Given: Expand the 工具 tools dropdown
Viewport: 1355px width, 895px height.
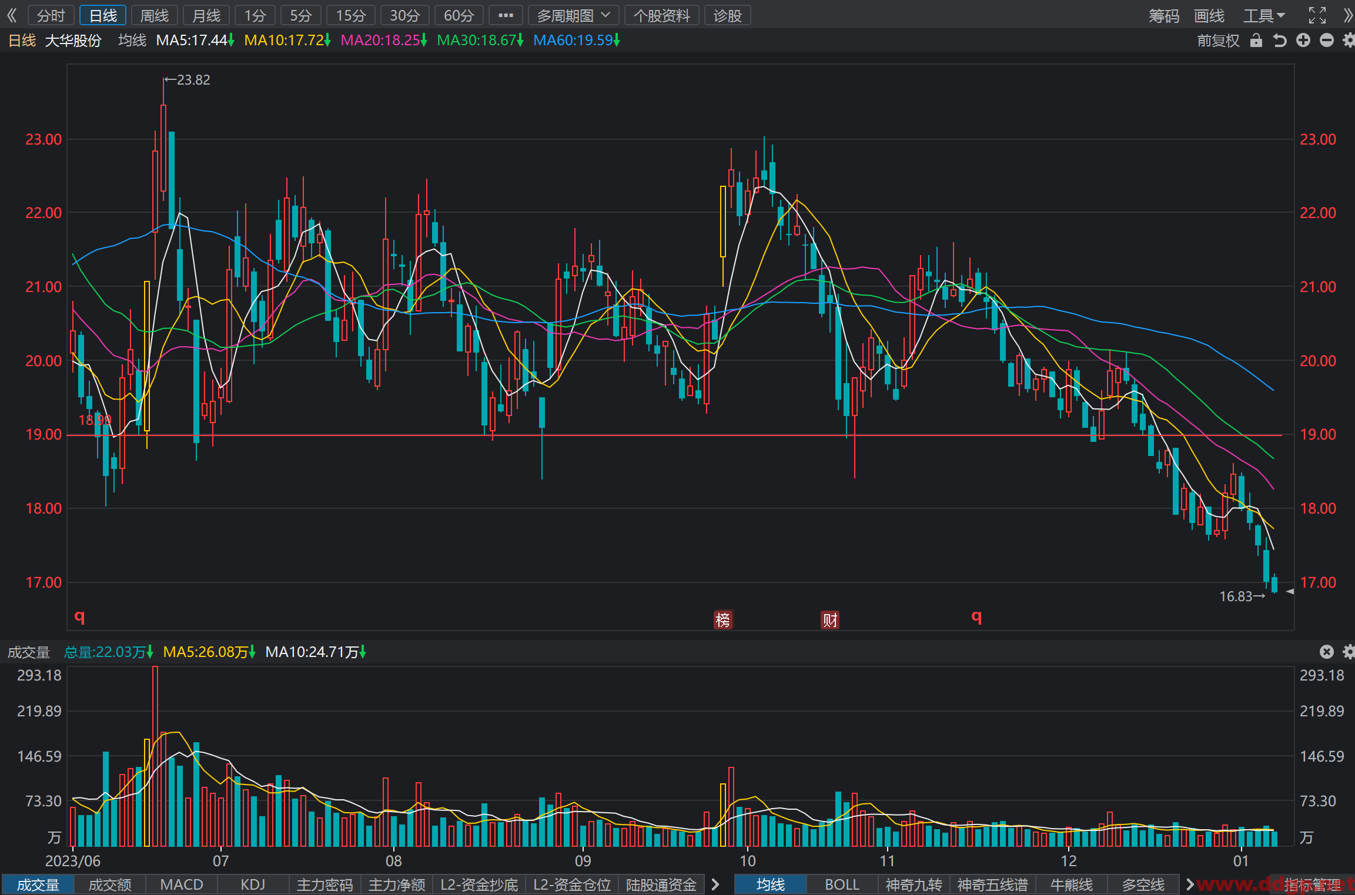Looking at the screenshot, I should 1264,15.
